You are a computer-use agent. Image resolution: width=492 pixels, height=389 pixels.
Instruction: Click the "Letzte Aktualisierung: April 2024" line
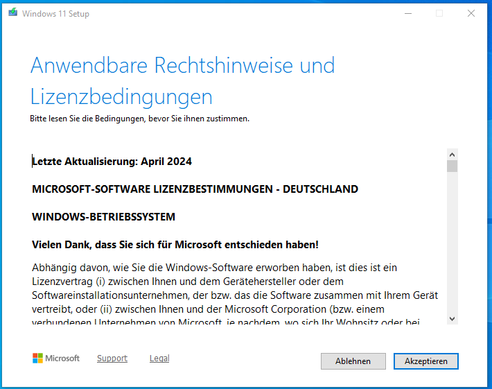tap(112, 162)
